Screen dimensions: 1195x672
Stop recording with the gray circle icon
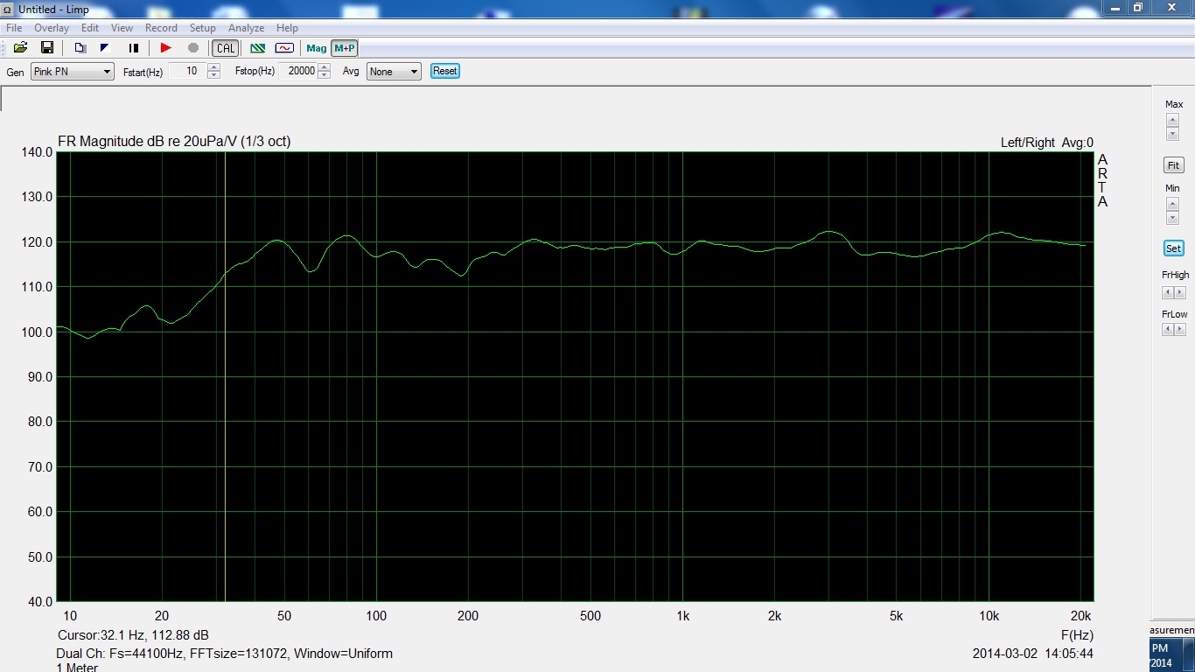(x=193, y=48)
